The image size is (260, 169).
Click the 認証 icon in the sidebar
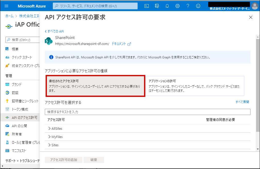click(7, 93)
